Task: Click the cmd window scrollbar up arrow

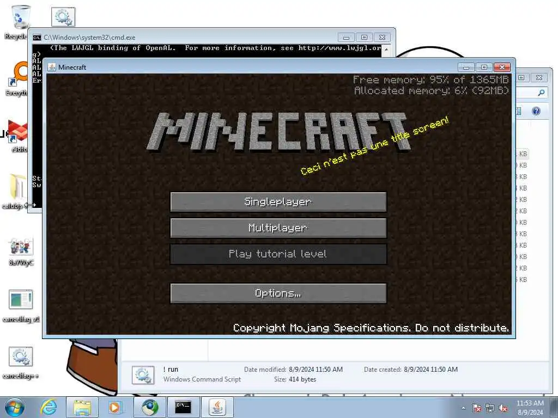Action: pyautogui.click(x=386, y=50)
